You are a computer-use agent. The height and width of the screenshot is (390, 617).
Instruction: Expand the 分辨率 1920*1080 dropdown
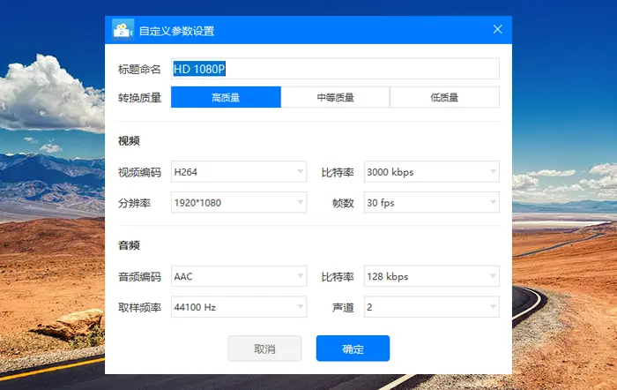pyautogui.click(x=239, y=202)
